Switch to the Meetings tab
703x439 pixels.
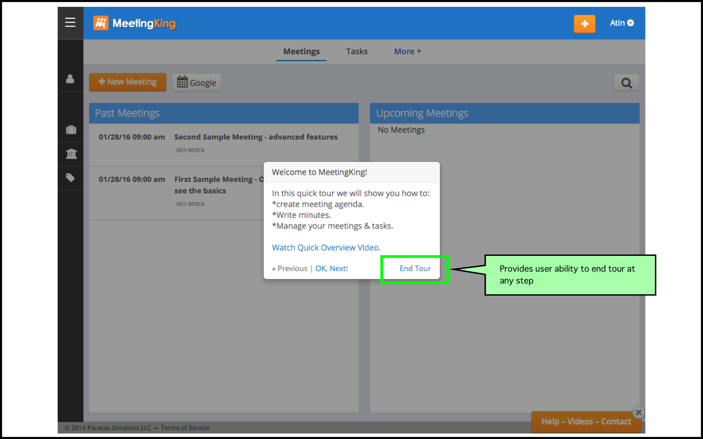tap(301, 52)
